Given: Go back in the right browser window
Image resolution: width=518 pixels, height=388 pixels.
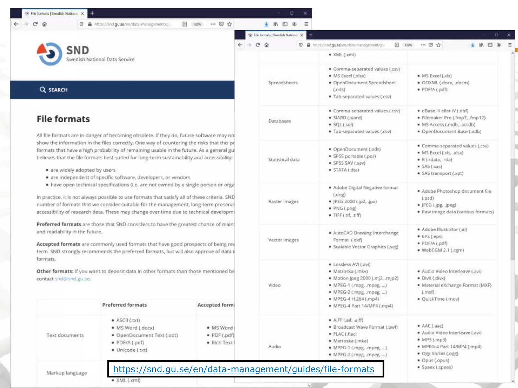Looking at the screenshot, I should 240,45.
